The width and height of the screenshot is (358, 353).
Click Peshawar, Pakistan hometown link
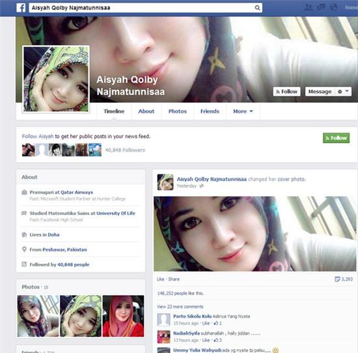(x=65, y=249)
